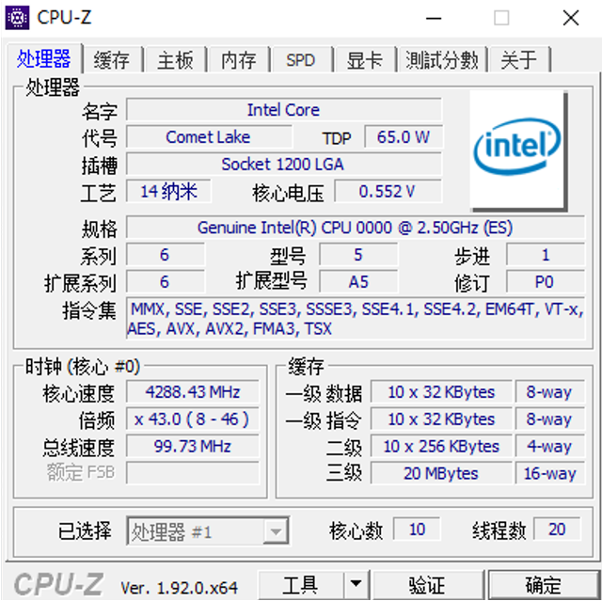Open the 显卡 tab
This screenshot has height=601, width=602.
pyautogui.click(x=364, y=60)
